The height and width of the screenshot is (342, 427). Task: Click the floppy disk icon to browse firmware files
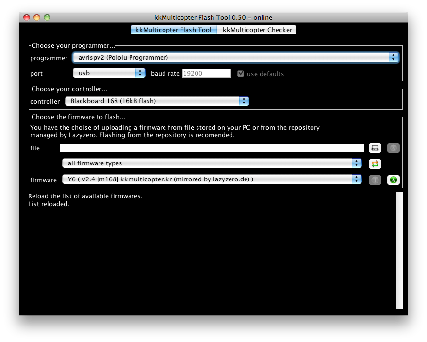[x=375, y=148]
